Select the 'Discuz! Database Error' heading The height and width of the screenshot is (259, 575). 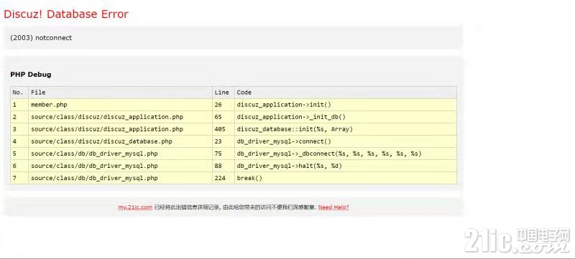pyautogui.click(x=66, y=14)
